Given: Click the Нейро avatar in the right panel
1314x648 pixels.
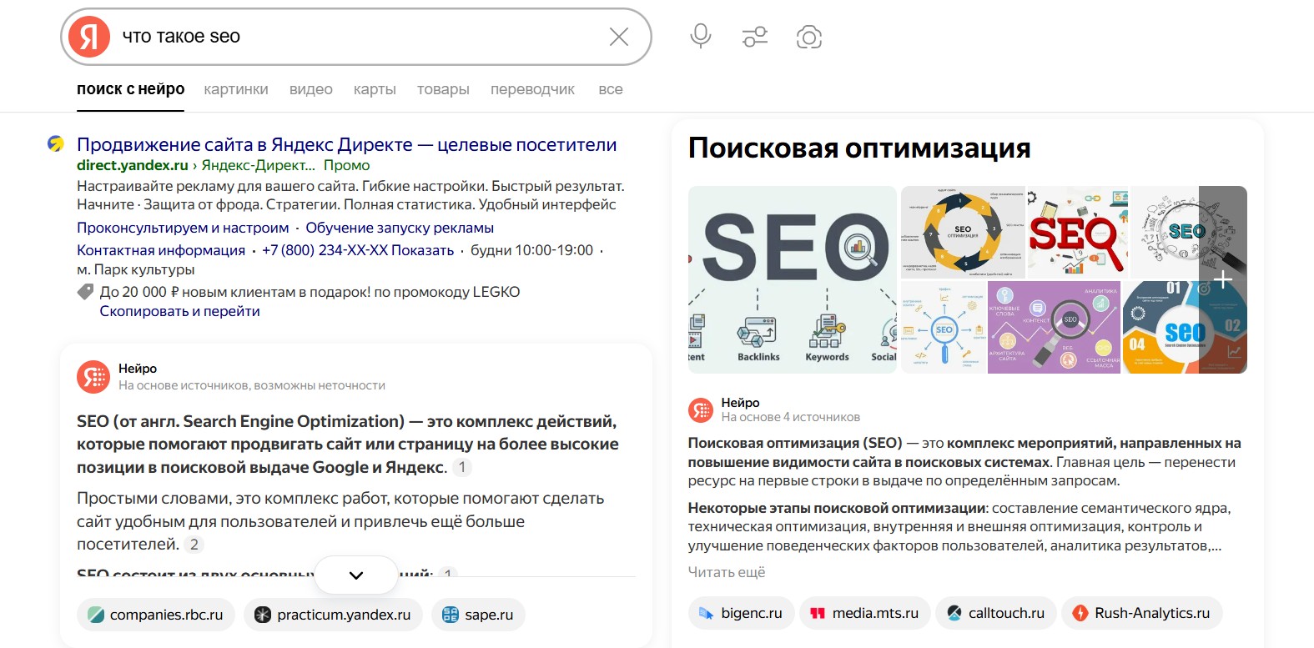Looking at the screenshot, I should pyautogui.click(x=701, y=409).
